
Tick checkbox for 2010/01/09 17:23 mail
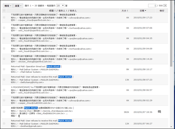4,17
